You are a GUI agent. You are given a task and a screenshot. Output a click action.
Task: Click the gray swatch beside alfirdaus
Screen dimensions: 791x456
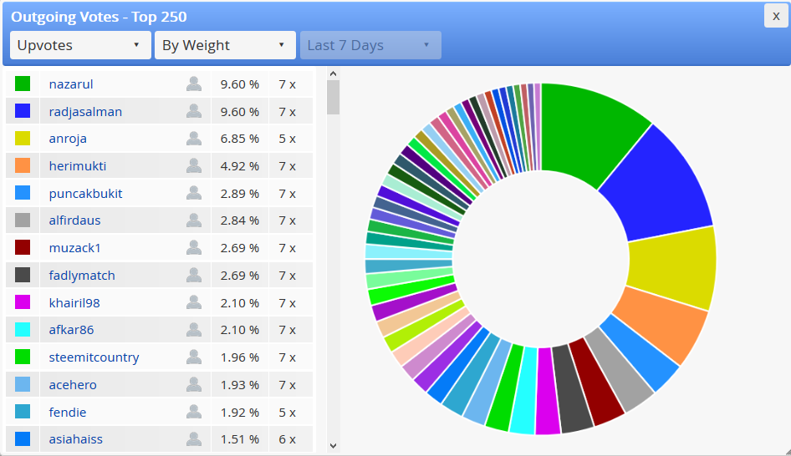click(x=23, y=220)
